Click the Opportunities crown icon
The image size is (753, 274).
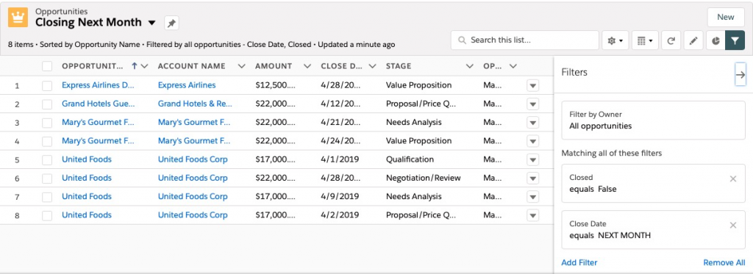pyautogui.click(x=18, y=18)
